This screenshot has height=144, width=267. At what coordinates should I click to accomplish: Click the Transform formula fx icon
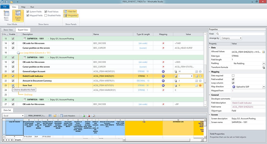click(263, 68)
